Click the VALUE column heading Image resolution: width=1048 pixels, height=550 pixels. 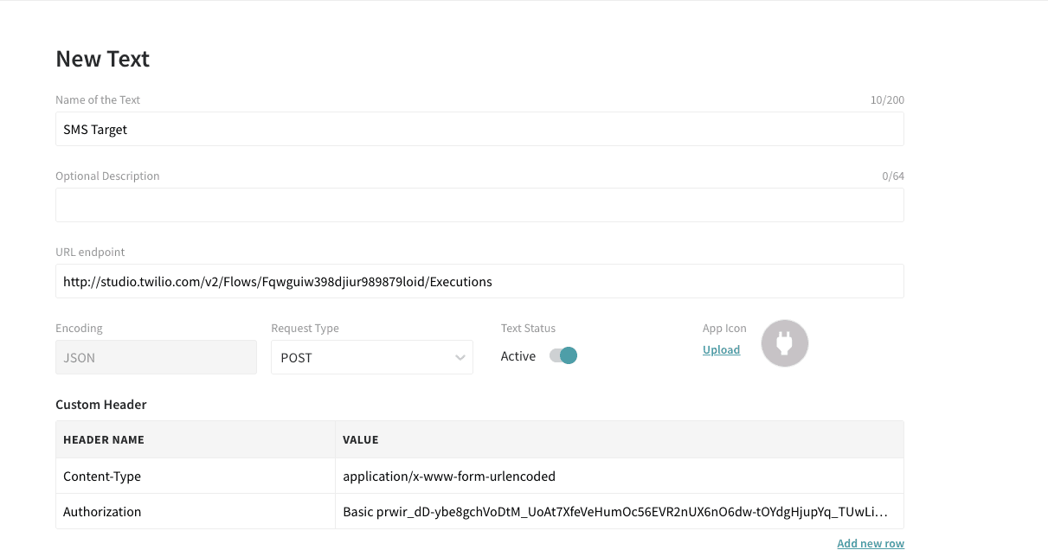(x=361, y=440)
